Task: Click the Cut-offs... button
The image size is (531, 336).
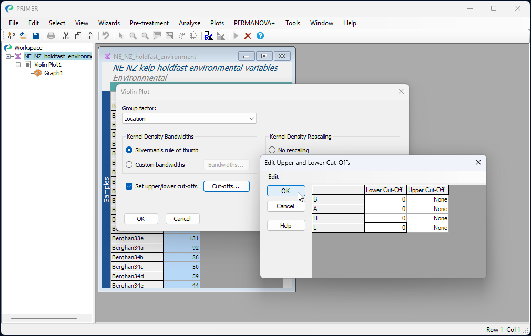Action: click(x=226, y=186)
